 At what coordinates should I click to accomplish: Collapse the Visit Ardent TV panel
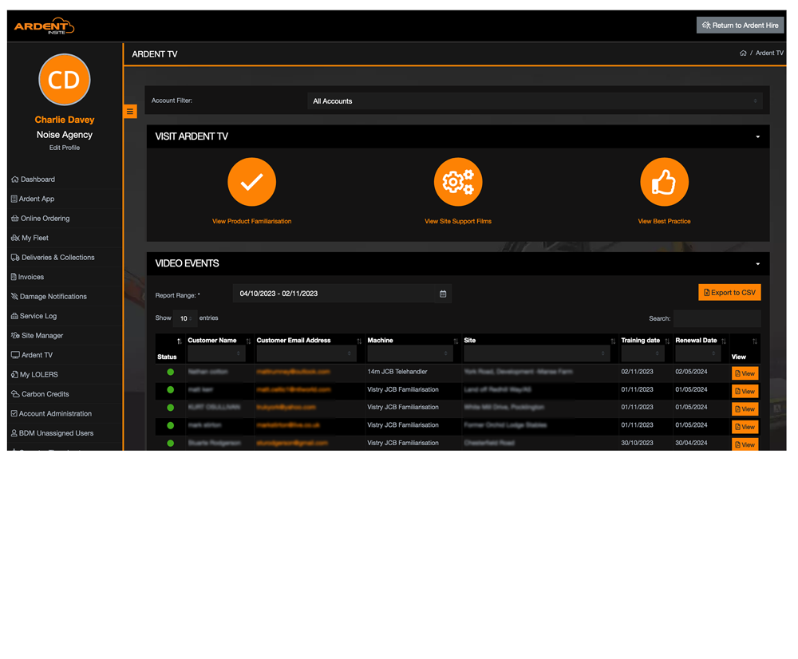click(758, 136)
